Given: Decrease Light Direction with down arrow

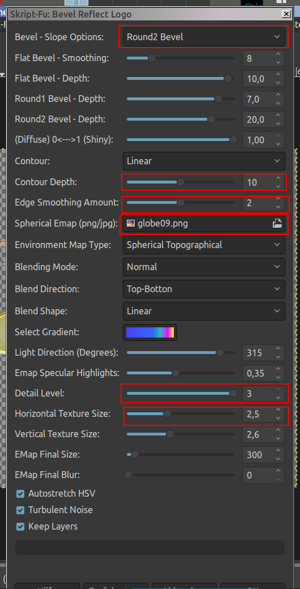Looking at the screenshot, I should 278,357.
